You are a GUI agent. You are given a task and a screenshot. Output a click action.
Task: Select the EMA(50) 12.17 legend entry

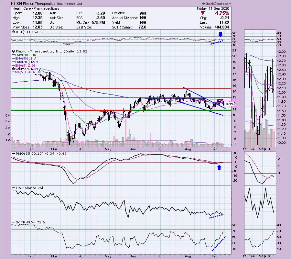pyautogui.click(x=26, y=59)
